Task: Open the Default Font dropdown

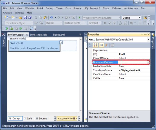Action: tap(86, 23)
